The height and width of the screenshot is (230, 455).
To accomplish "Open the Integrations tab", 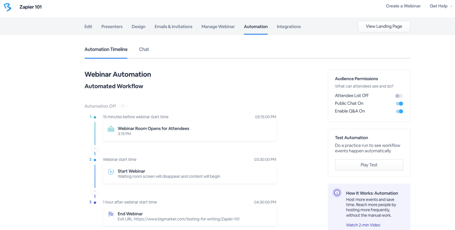I will tap(289, 27).
